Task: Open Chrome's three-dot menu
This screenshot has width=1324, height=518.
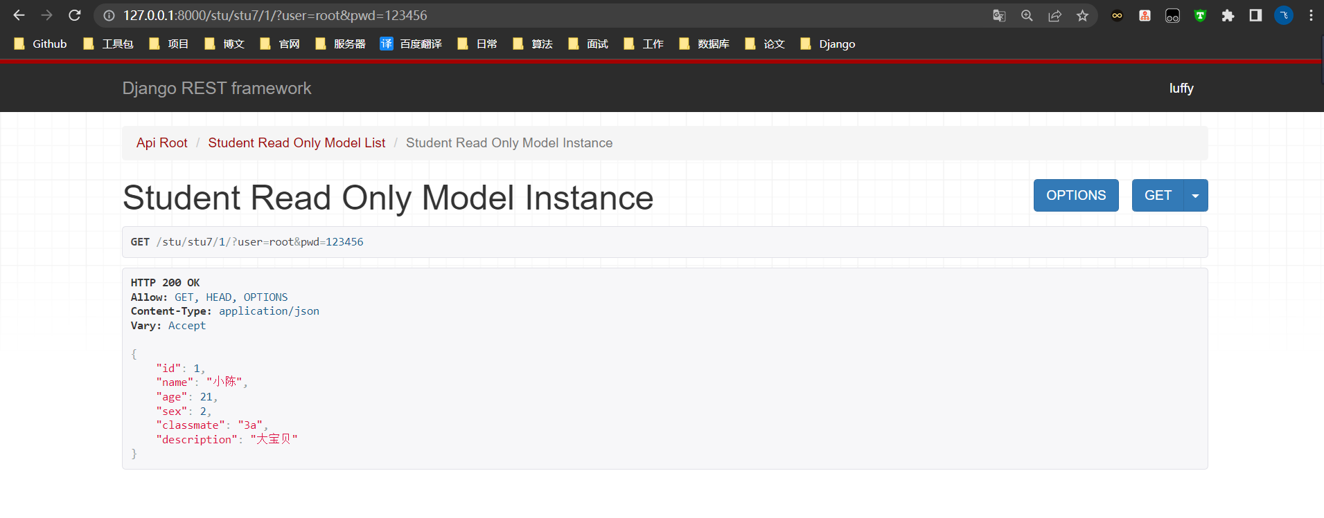Action: pyautogui.click(x=1311, y=15)
